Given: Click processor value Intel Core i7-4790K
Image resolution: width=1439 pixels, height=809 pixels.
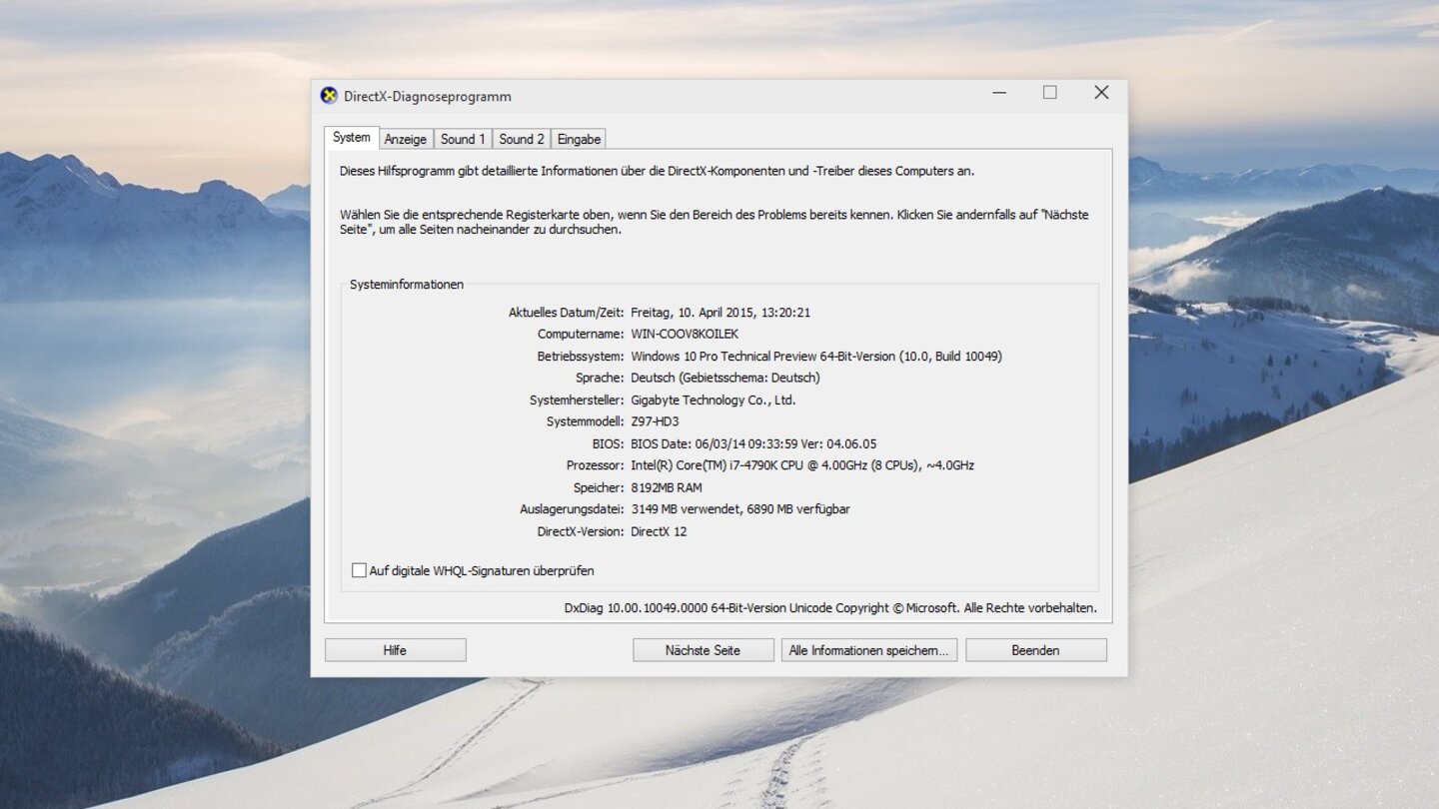Looking at the screenshot, I should pyautogui.click(x=802, y=465).
